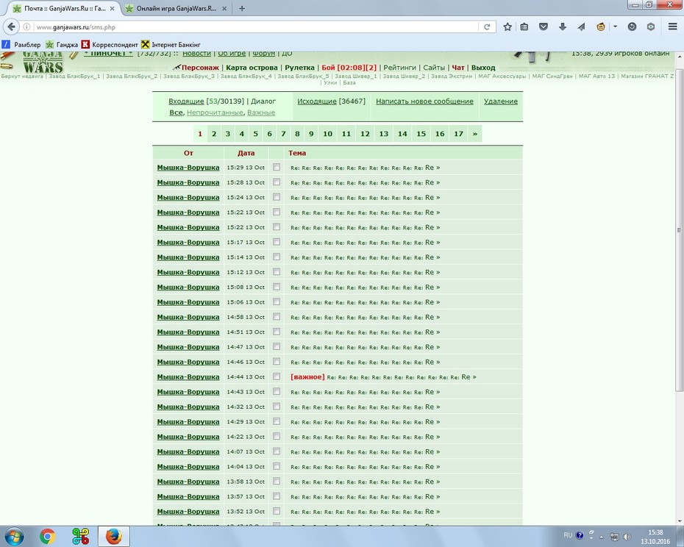The height and width of the screenshot is (547, 684).
Task: Click Написать новое сообщение link
Action: click(424, 101)
